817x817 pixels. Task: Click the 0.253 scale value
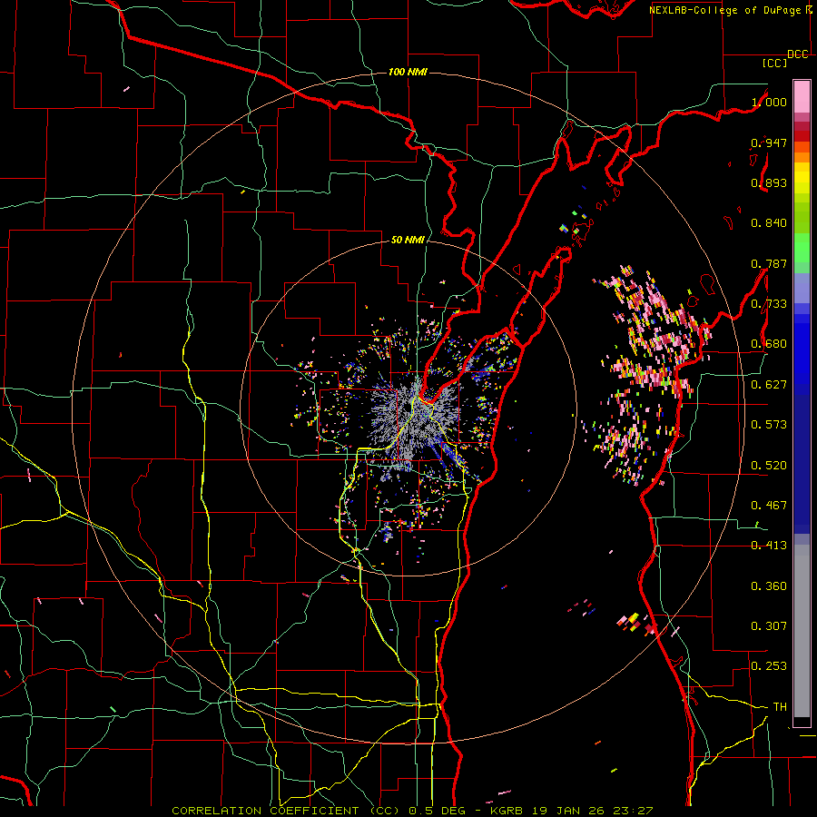pos(769,666)
